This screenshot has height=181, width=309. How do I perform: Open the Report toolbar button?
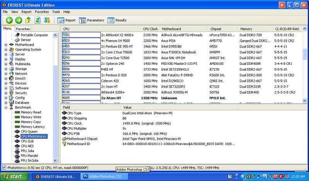coord(66,20)
